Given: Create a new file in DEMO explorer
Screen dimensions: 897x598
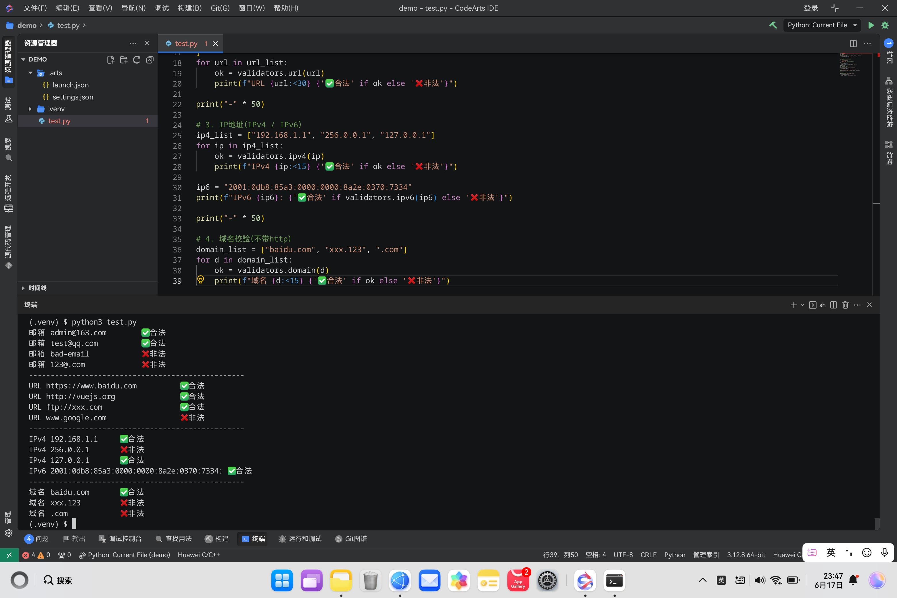Looking at the screenshot, I should click(111, 60).
